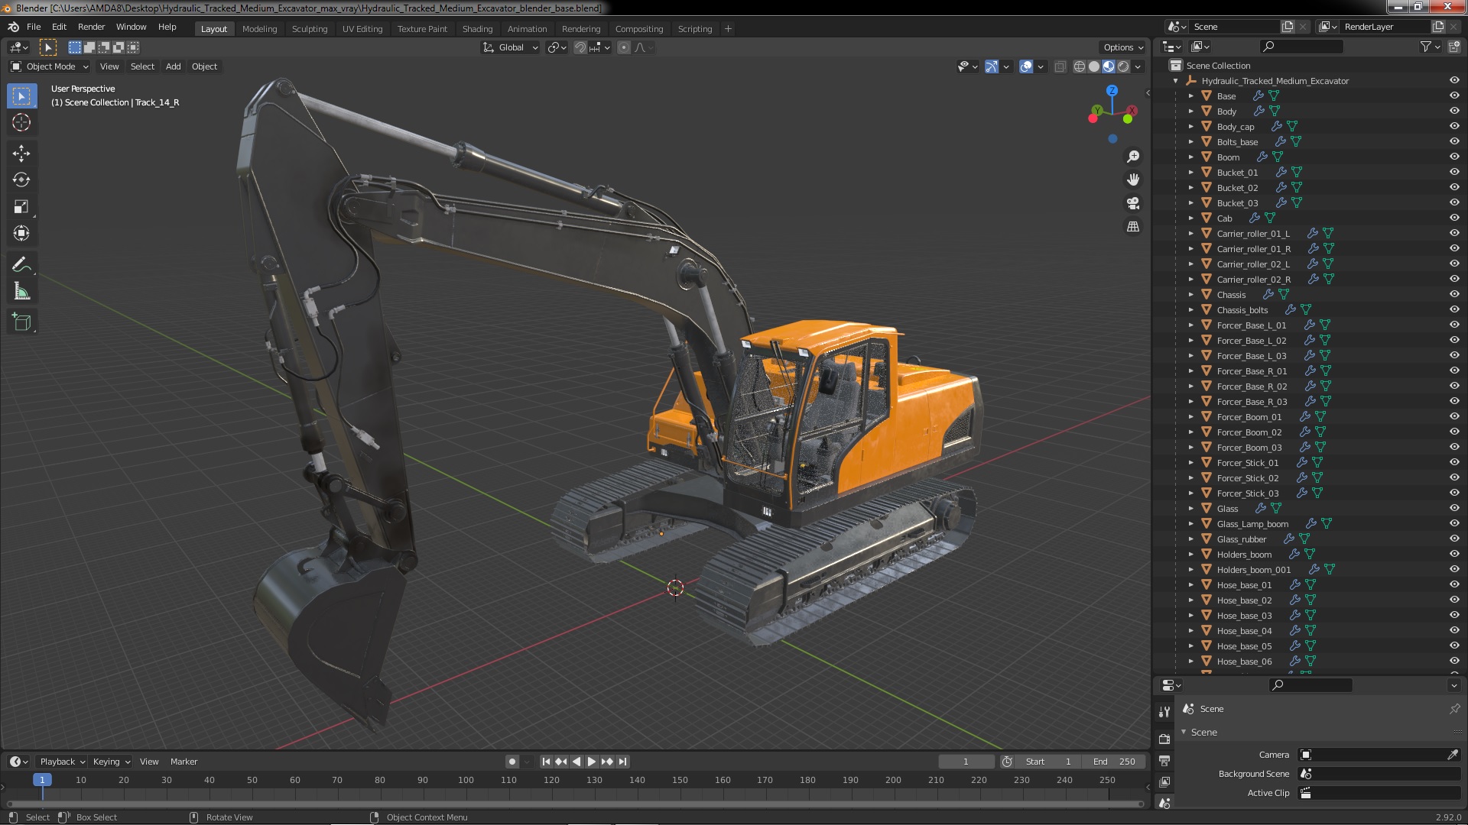Activate the Select Box tool
Viewport: 1468px width, 825px height.
point(21,96)
